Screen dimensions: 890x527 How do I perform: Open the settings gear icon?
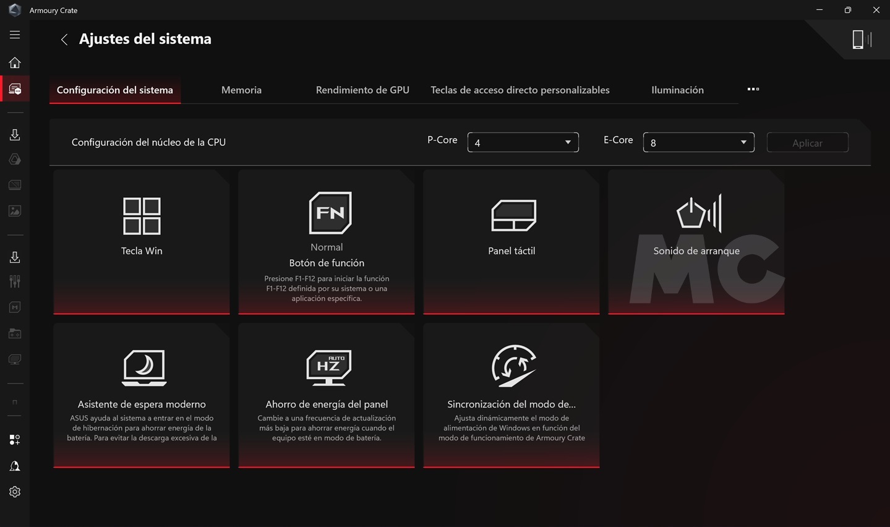(15, 492)
